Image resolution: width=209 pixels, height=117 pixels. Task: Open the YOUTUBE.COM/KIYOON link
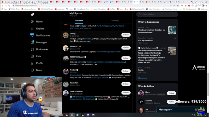115,62
